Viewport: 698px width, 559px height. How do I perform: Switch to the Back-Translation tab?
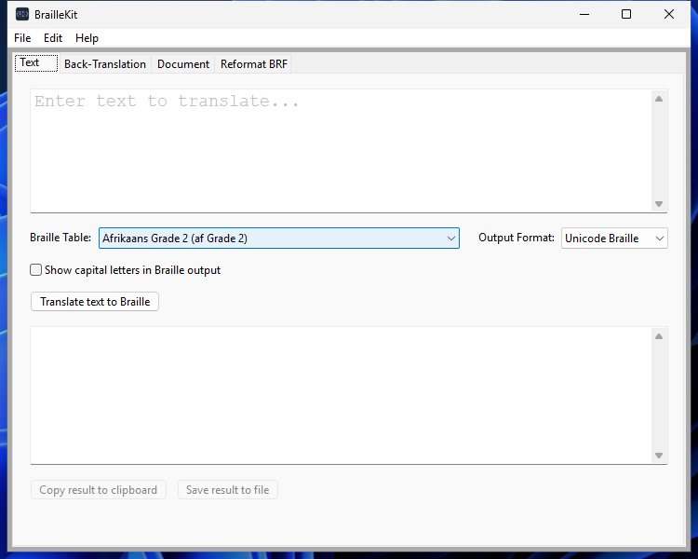pos(105,64)
